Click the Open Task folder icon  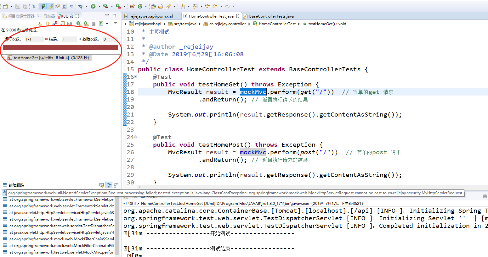click(x=161, y=6)
